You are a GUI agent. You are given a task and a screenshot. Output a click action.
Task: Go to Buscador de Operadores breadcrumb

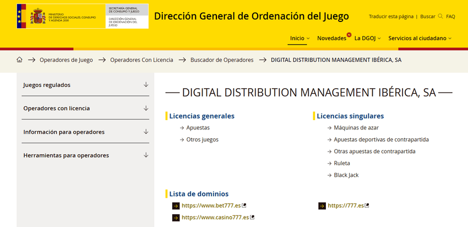(x=222, y=60)
